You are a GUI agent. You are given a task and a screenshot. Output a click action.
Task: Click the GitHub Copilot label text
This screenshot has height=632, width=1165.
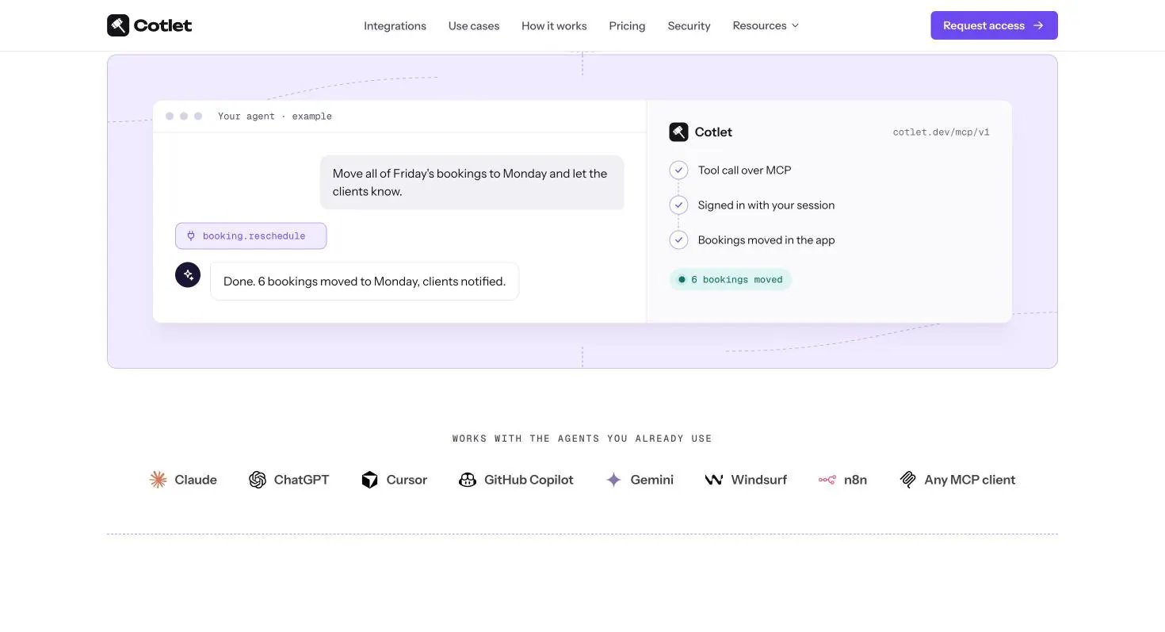coord(529,480)
